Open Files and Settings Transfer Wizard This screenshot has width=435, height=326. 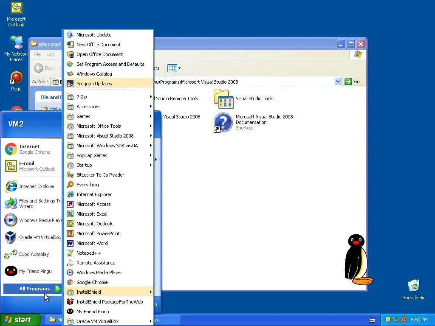pyautogui.click(x=32, y=203)
